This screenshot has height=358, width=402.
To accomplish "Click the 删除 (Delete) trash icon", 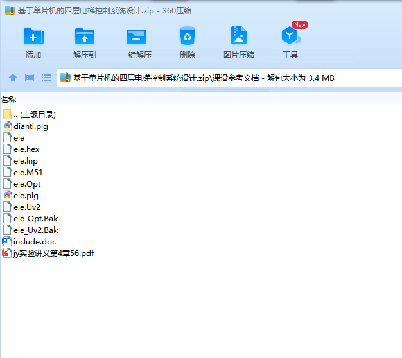I will pyautogui.click(x=188, y=35).
